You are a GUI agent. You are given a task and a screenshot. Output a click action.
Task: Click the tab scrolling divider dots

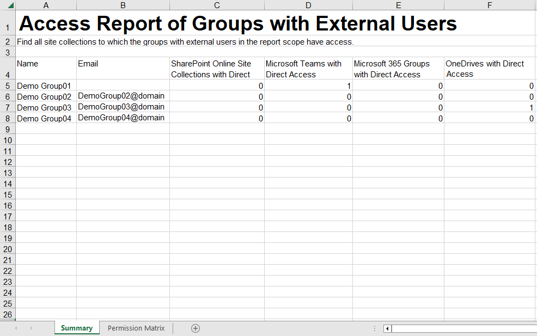tap(374, 328)
